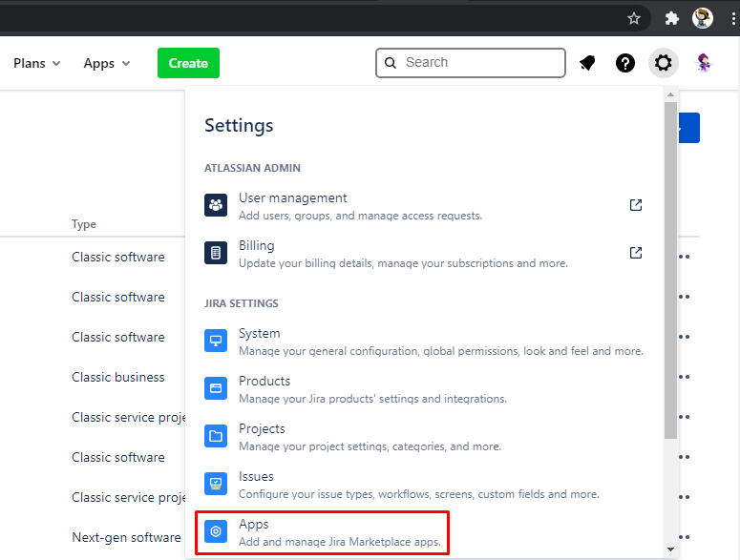Screen dimensions: 740x560
Task: Click the System settings icon
Action: pyautogui.click(x=216, y=341)
